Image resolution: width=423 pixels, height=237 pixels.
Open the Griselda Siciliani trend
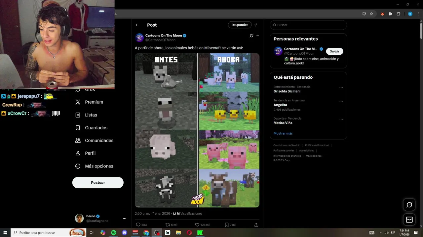click(x=287, y=92)
